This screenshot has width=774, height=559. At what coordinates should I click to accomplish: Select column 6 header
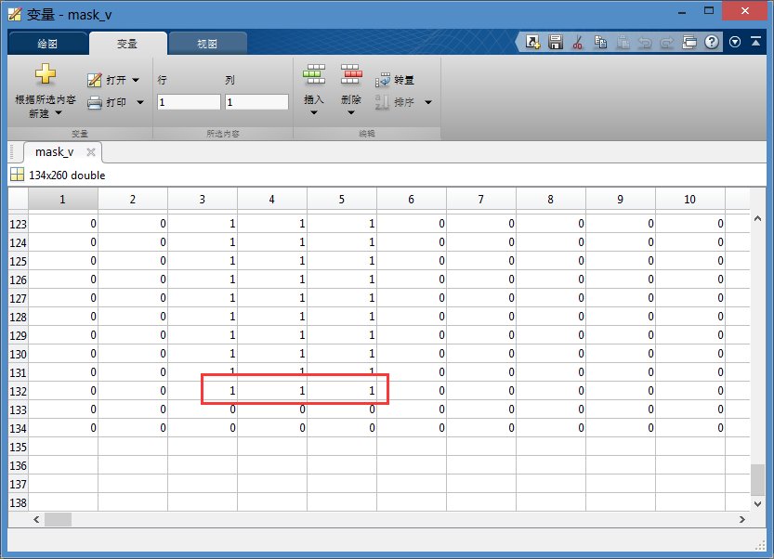pyautogui.click(x=411, y=200)
